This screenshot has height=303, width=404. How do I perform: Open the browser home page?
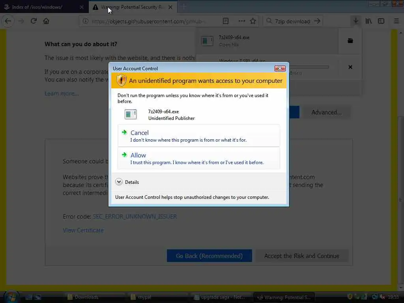46,21
